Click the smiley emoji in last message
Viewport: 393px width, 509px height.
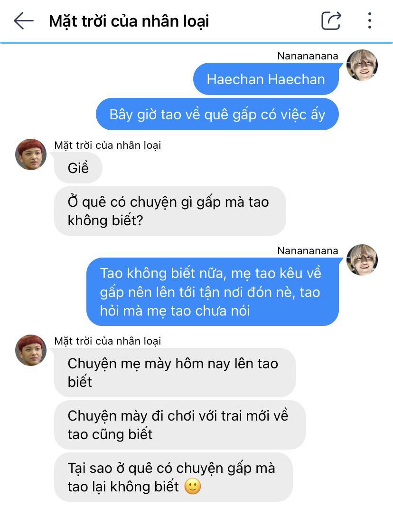pos(193,486)
